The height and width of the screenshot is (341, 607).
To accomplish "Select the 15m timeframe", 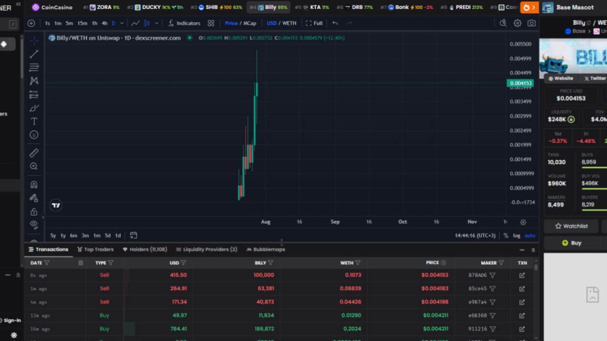I will pyautogui.click(x=82, y=23).
